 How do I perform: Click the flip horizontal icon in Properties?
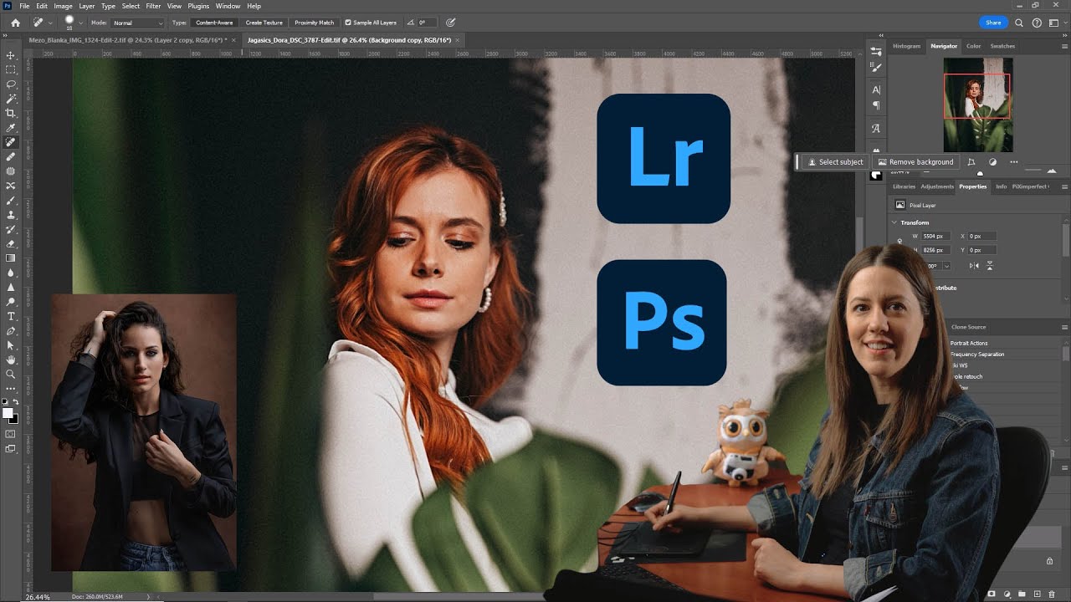tap(974, 265)
